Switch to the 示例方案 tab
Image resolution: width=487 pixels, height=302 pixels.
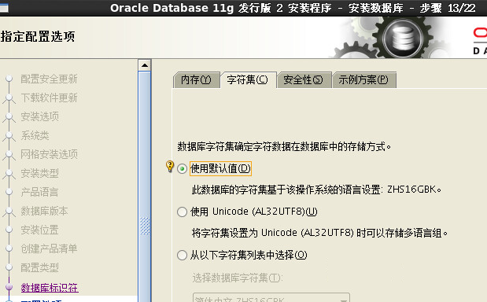pos(363,80)
